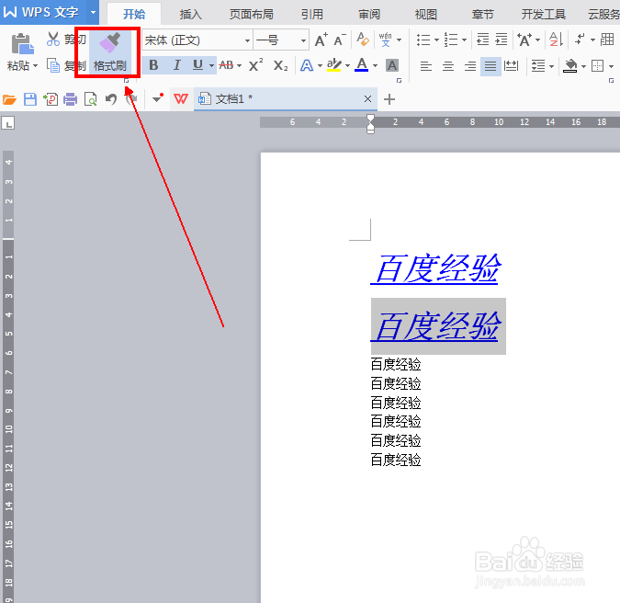Click the phonetic guide wén icon
This screenshot has height=603, width=620.
pyautogui.click(x=385, y=40)
